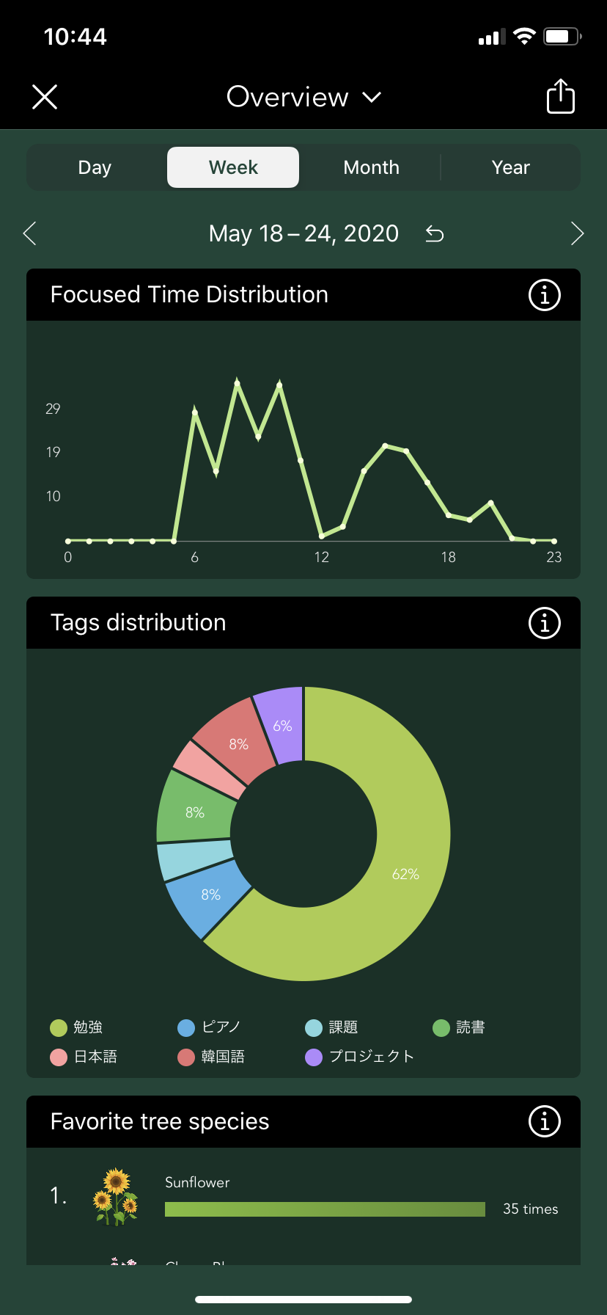Show info for Tags distribution
The image size is (607, 1315).
click(544, 623)
